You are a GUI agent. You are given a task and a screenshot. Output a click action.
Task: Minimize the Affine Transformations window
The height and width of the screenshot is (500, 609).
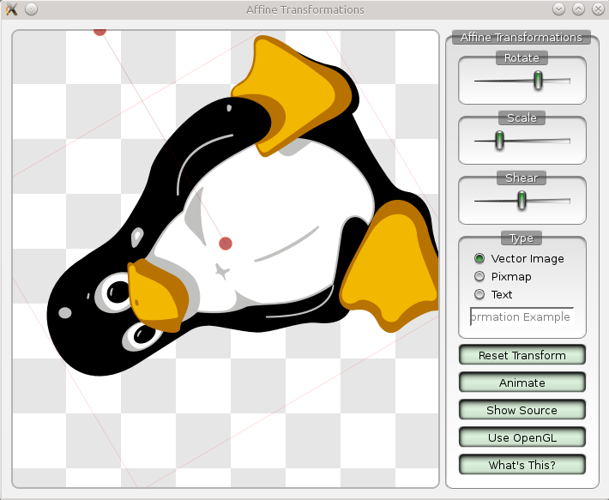point(558,9)
